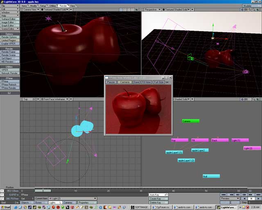Click the center view icon in Perspective viewport

242,10
